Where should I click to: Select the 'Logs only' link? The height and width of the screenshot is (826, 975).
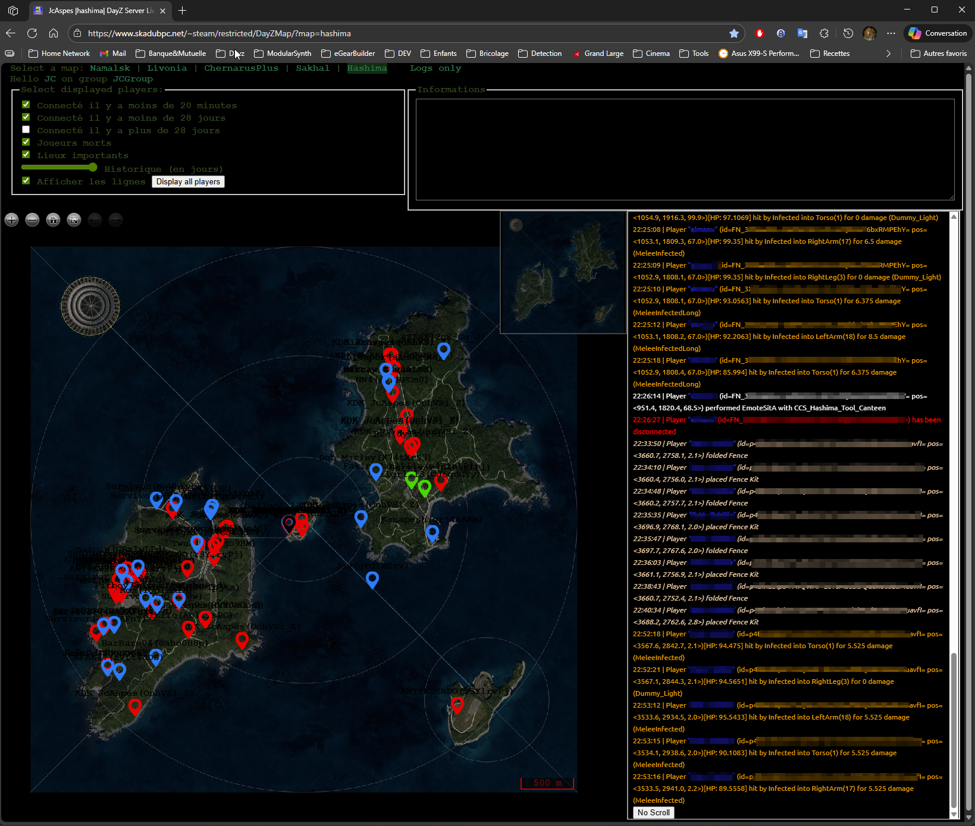pos(435,68)
